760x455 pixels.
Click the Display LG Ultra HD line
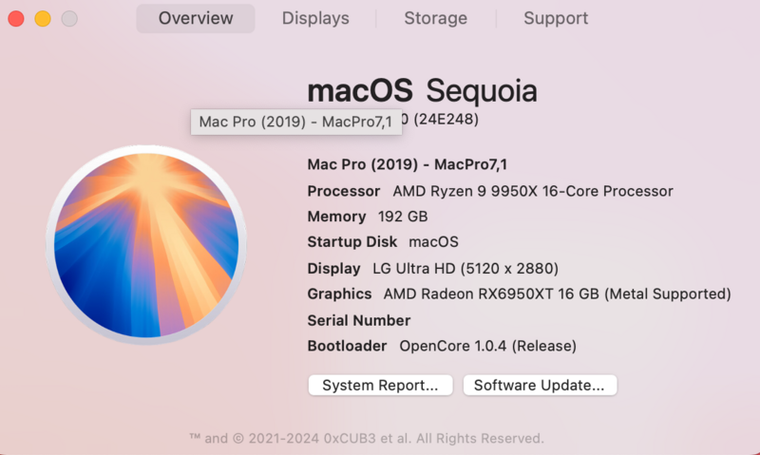tap(432, 268)
